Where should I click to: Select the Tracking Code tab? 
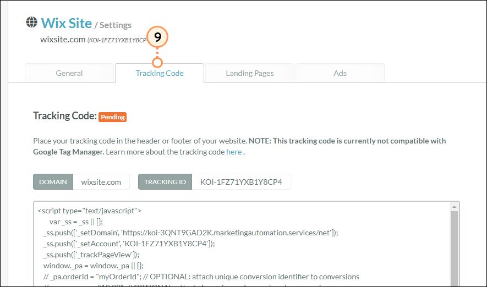click(x=160, y=73)
